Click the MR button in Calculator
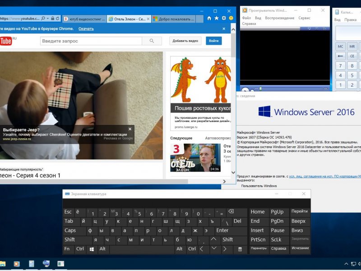The height and width of the screenshot is (271, 361). (x=352, y=47)
